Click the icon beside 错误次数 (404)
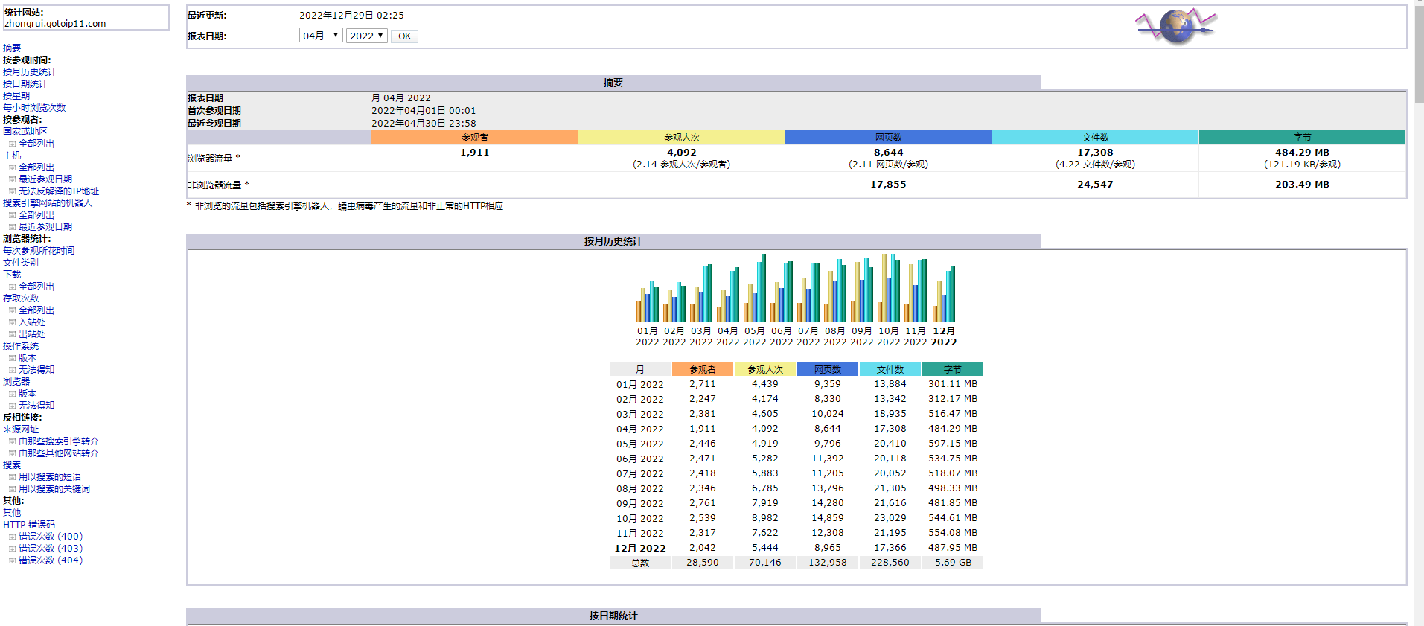Viewport: 1424px width, 626px height. (x=12, y=560)
